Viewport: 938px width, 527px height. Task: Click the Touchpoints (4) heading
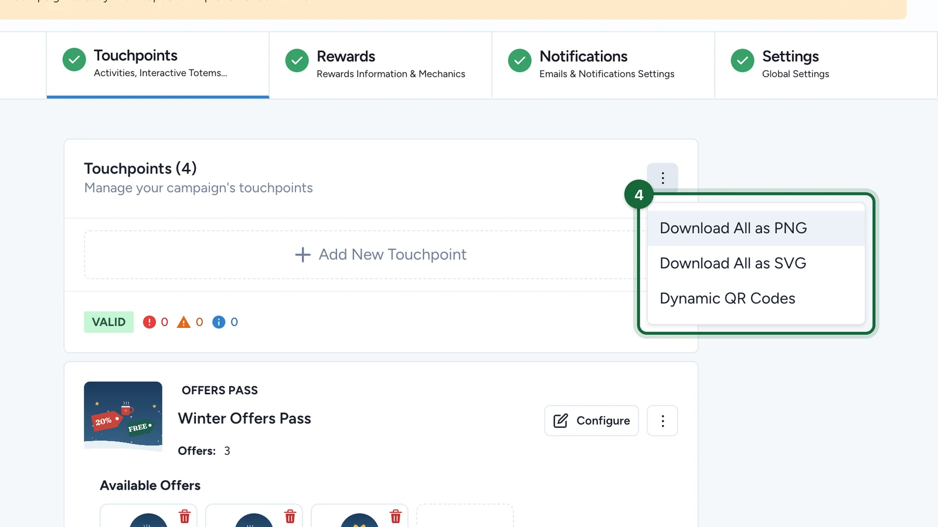(140, 169)
